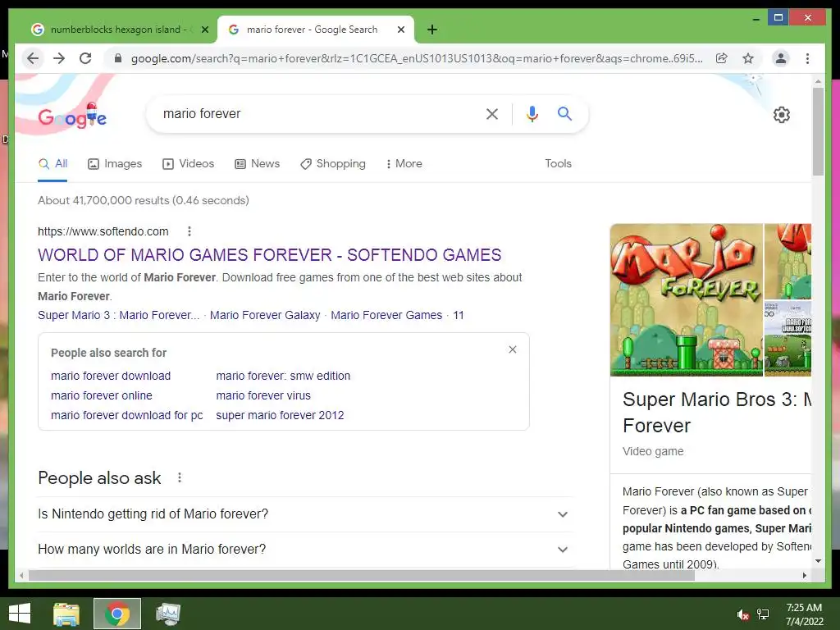840x630 pixels.
Task: Open the large Mario Forever title image
Action: tap(687, 300)
